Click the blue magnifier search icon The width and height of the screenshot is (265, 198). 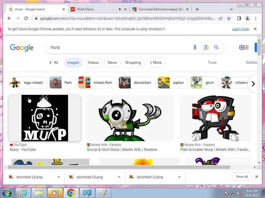pyautogui.click(x=217, y=47)
